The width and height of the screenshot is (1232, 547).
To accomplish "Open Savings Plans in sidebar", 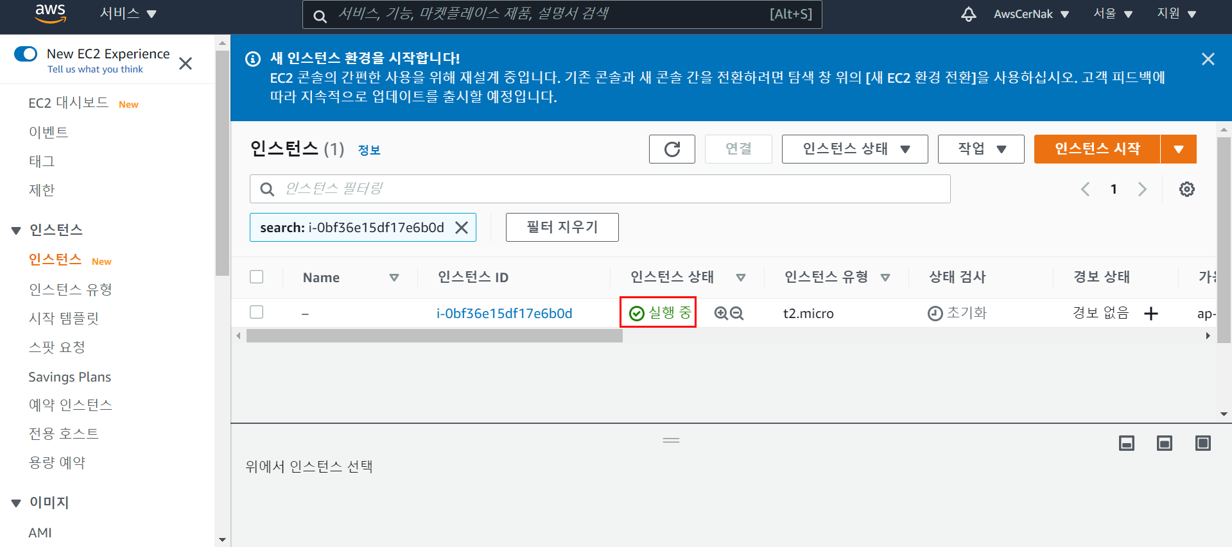I will coord(70,377).
